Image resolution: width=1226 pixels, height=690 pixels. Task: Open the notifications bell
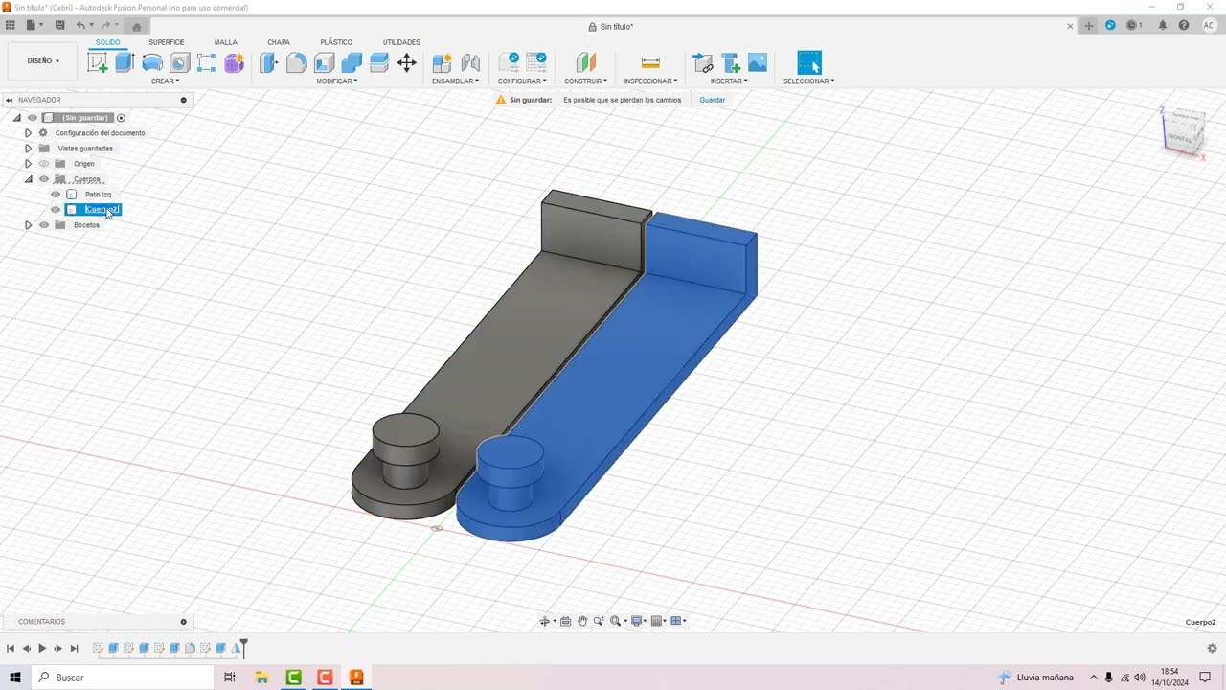point(1163,25)
